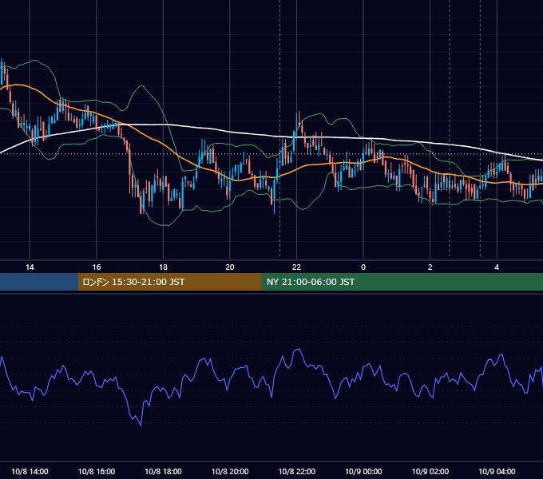543x479 pixels.
Task: Select the 16 hour label on time axis
Action: [97, 267]
